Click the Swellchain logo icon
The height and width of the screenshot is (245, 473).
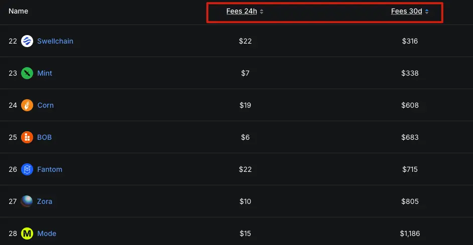click(27, 41)
